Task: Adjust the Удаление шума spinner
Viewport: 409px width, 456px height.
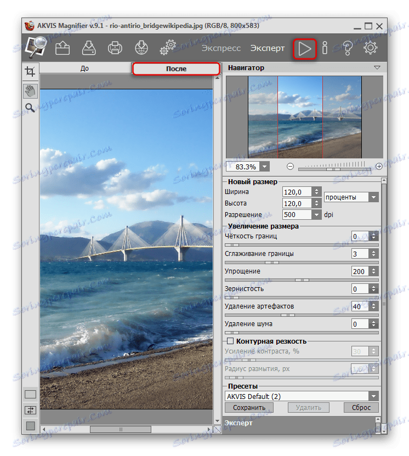Action: [x=374, y=324]
